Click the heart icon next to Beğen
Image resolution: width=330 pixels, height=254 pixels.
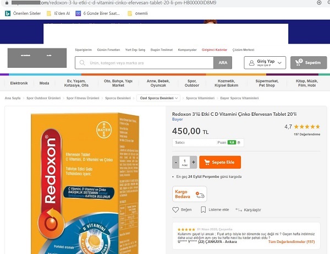click(175, 210)
